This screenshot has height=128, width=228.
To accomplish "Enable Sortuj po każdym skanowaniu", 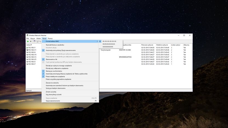I will [70, 88].
